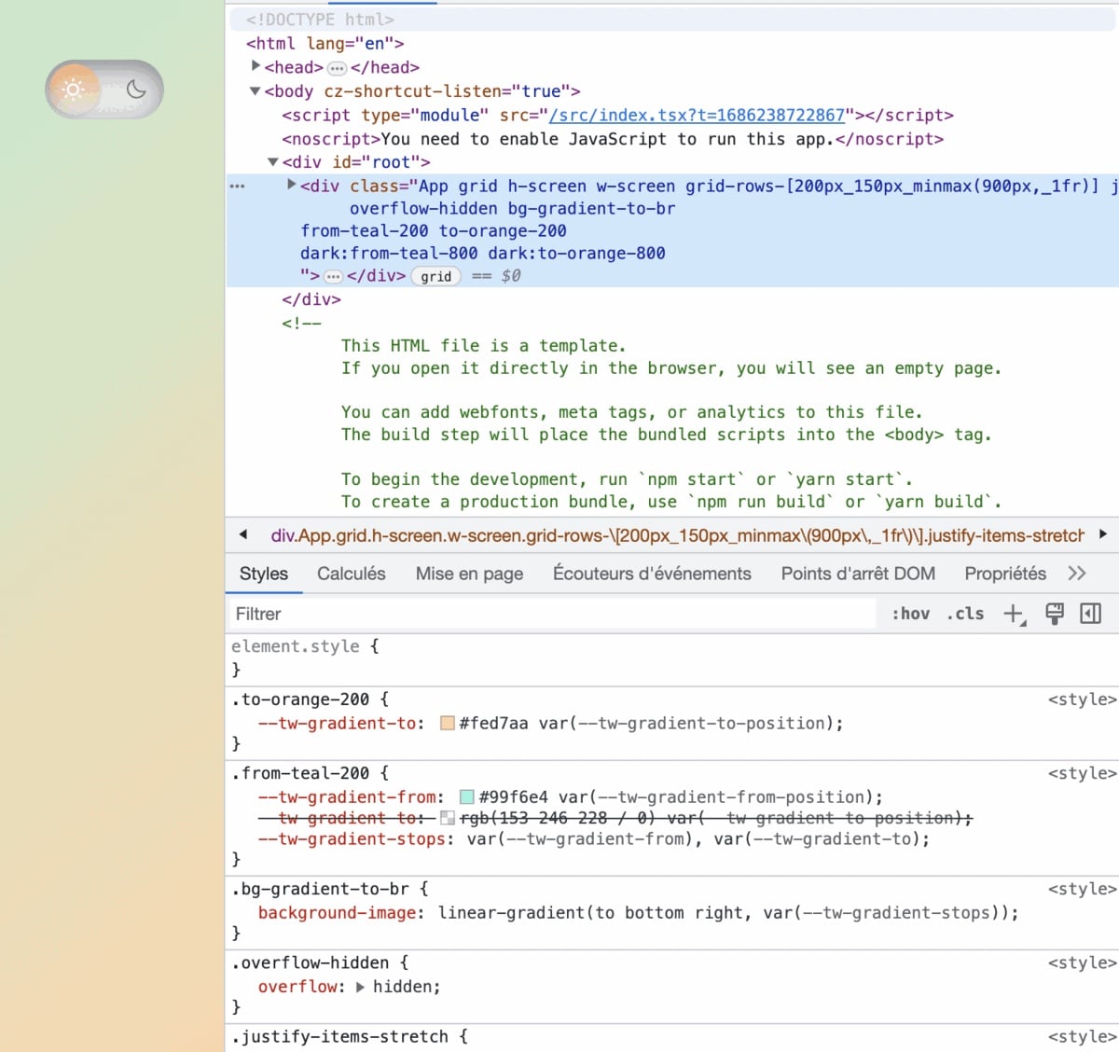Screen dimensions: 1119x1052
Task: Select the html lang="en" line
Action: click(325, 44)
